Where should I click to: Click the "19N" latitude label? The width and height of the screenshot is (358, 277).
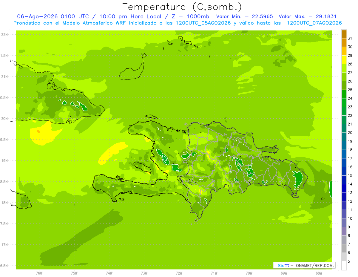pyautogui.click(x=4, y=161)
